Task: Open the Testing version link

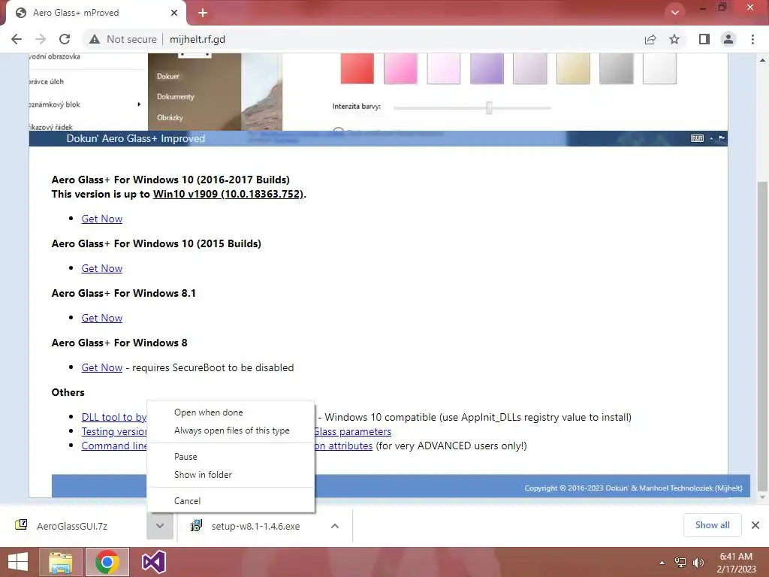Action: click(x=114, y=431)
